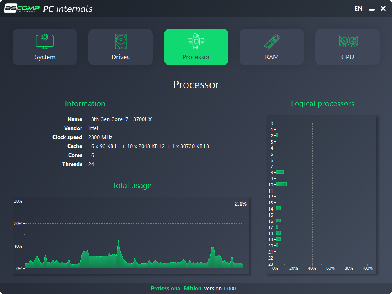The height and width of the screenshot is (294, 392).
Task: Open the Drives hard disk icon
Action: pos(121,41)
